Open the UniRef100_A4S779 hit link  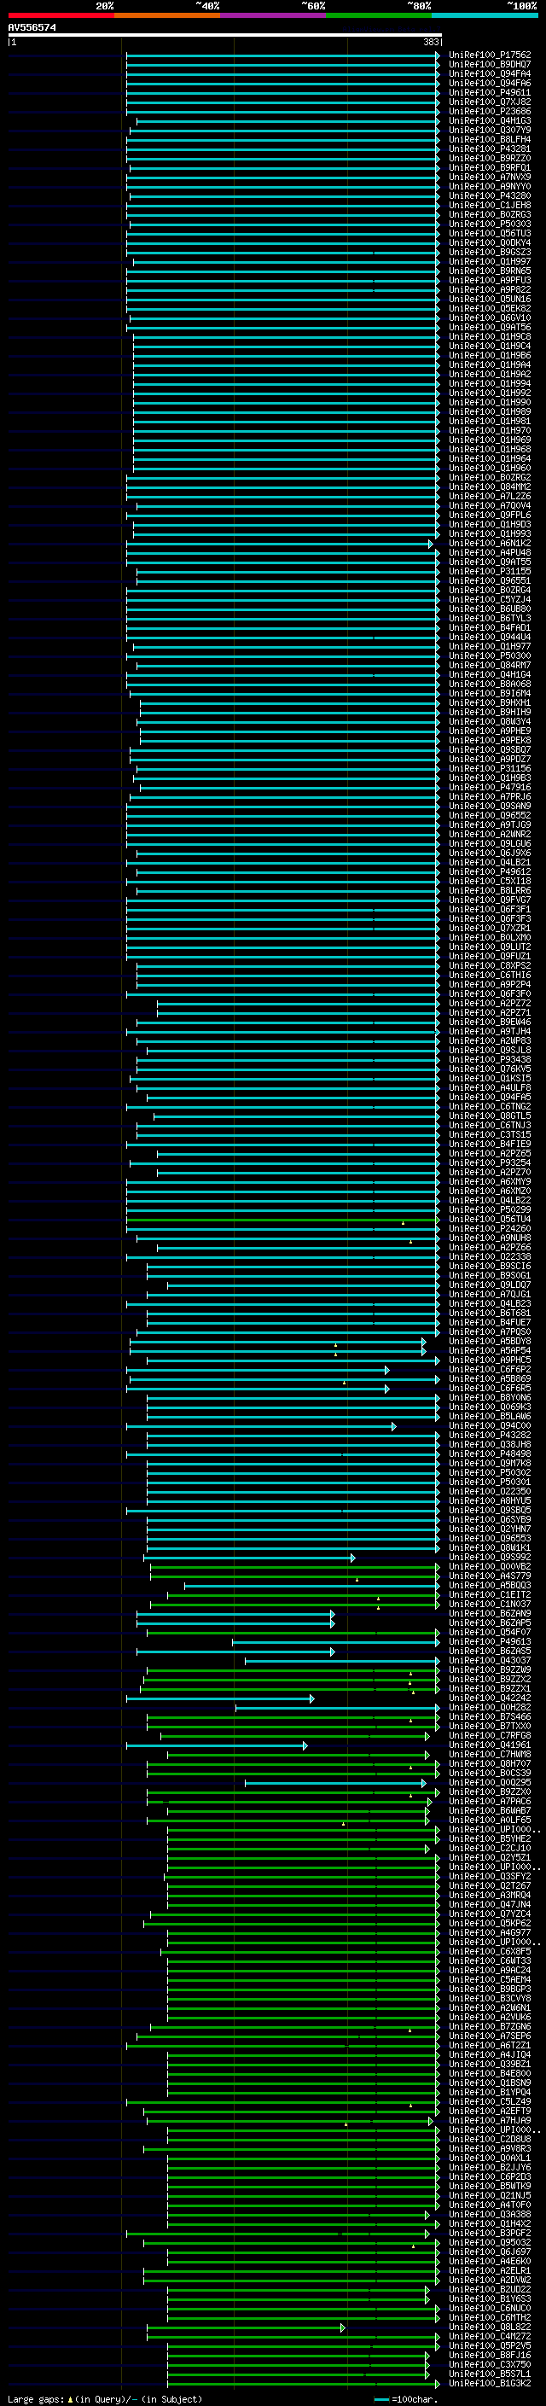(489, 1576)
